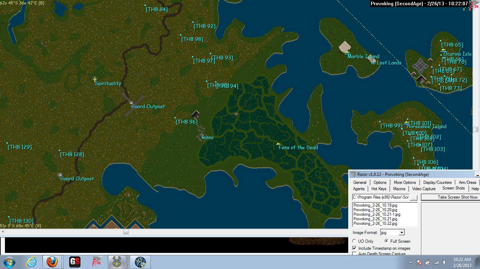Click the Fens of the Dead marker
The height and width of the screenshot is (269, 480).
click(278, 144)
